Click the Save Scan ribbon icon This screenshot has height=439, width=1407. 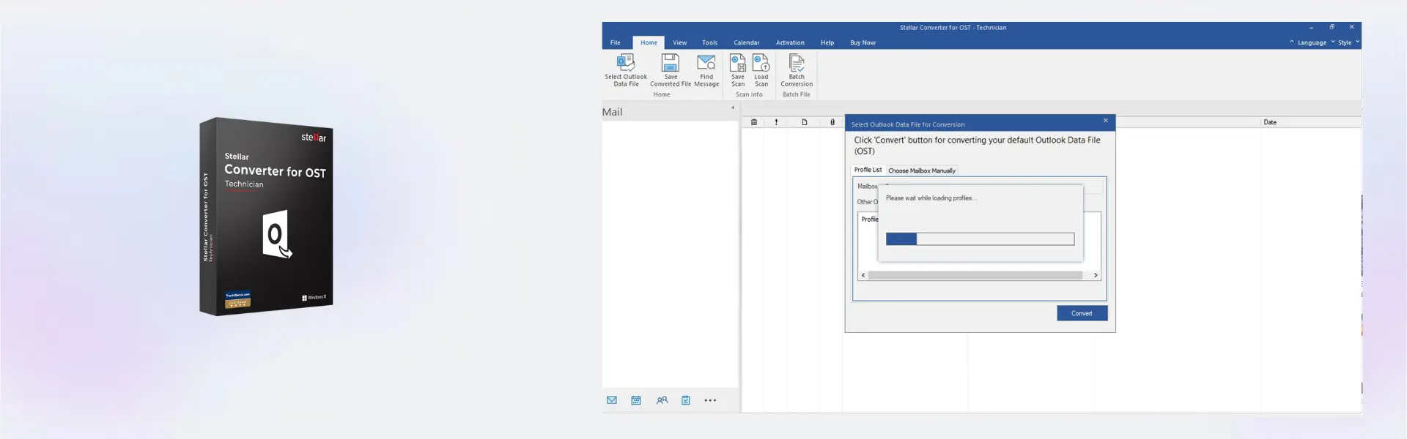[738, 70]
